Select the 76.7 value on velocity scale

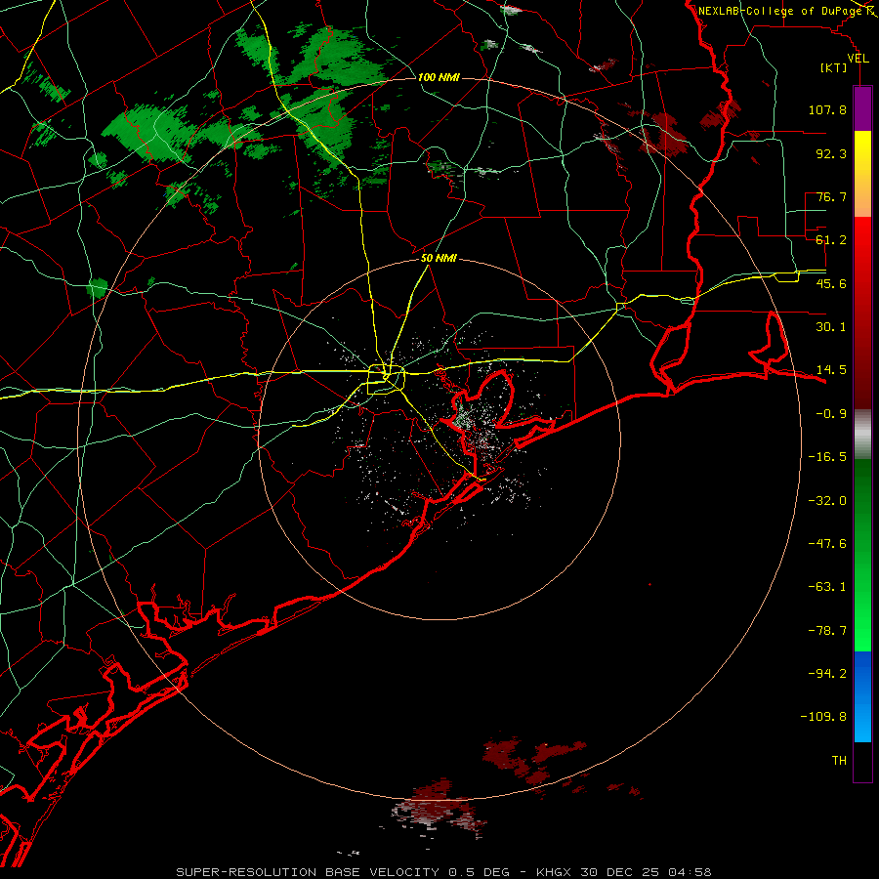tap(831, 196)
